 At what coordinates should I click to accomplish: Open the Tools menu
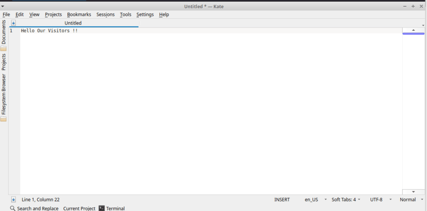126,15
